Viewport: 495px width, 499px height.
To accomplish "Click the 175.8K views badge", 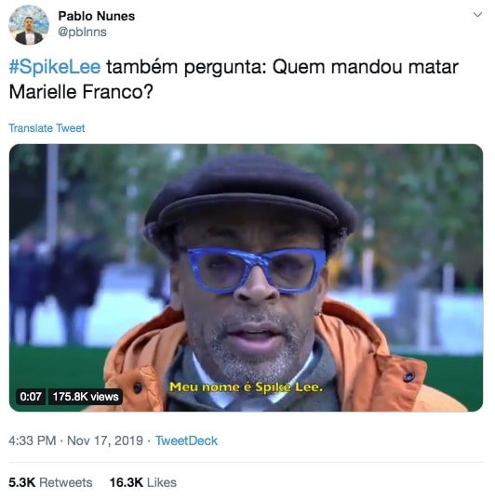I will click(86, 397).
